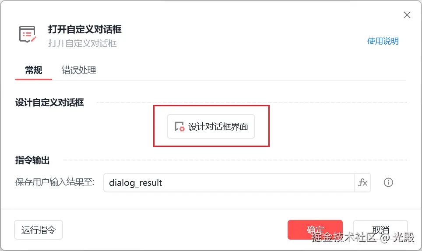
Task: Switch to the 常规 tab
Action: click(33, 70)
